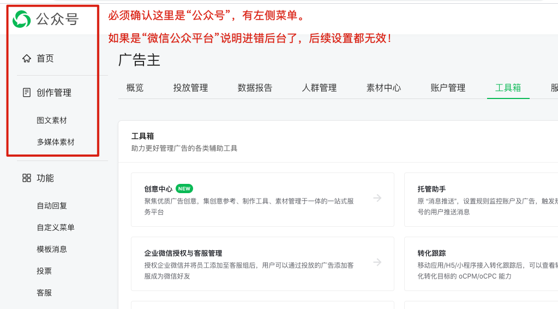
Task: Open 投票 in the sidebar
Action: (44, 271)
